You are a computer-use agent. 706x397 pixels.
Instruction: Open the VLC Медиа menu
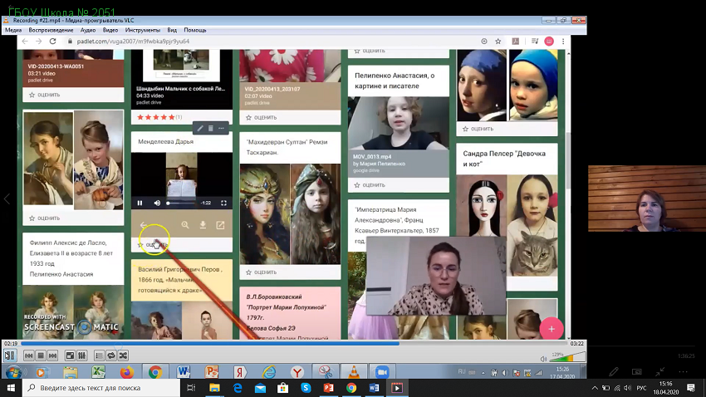click(13, 30)
